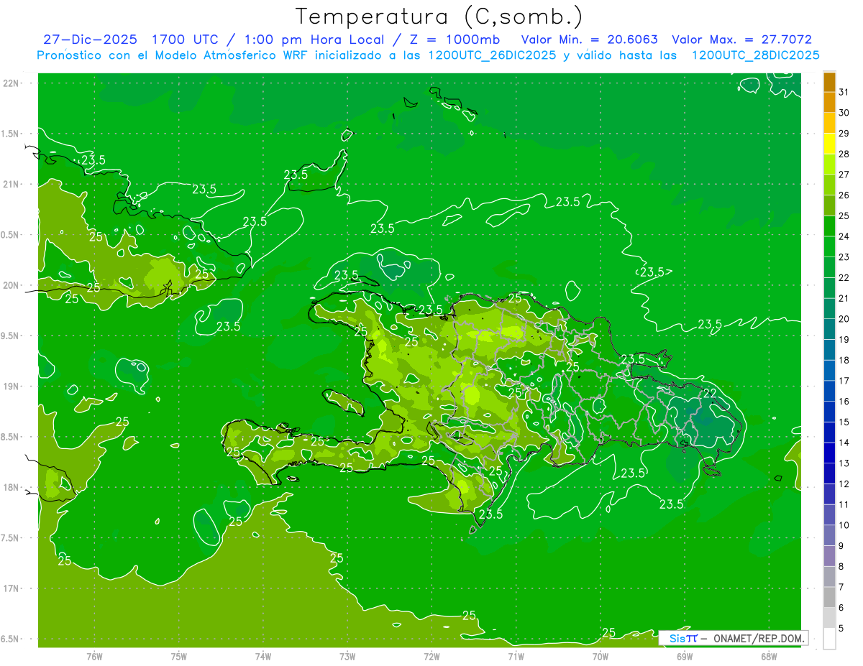Click the light green legend band between 26 and 27

point(829,185)
